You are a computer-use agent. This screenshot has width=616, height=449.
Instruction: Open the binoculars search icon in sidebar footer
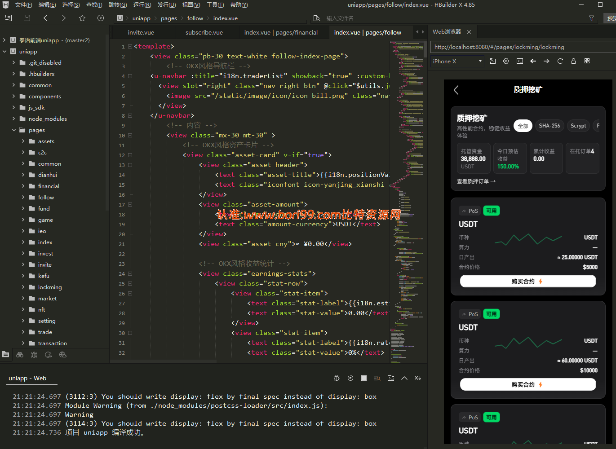(20, 355)
